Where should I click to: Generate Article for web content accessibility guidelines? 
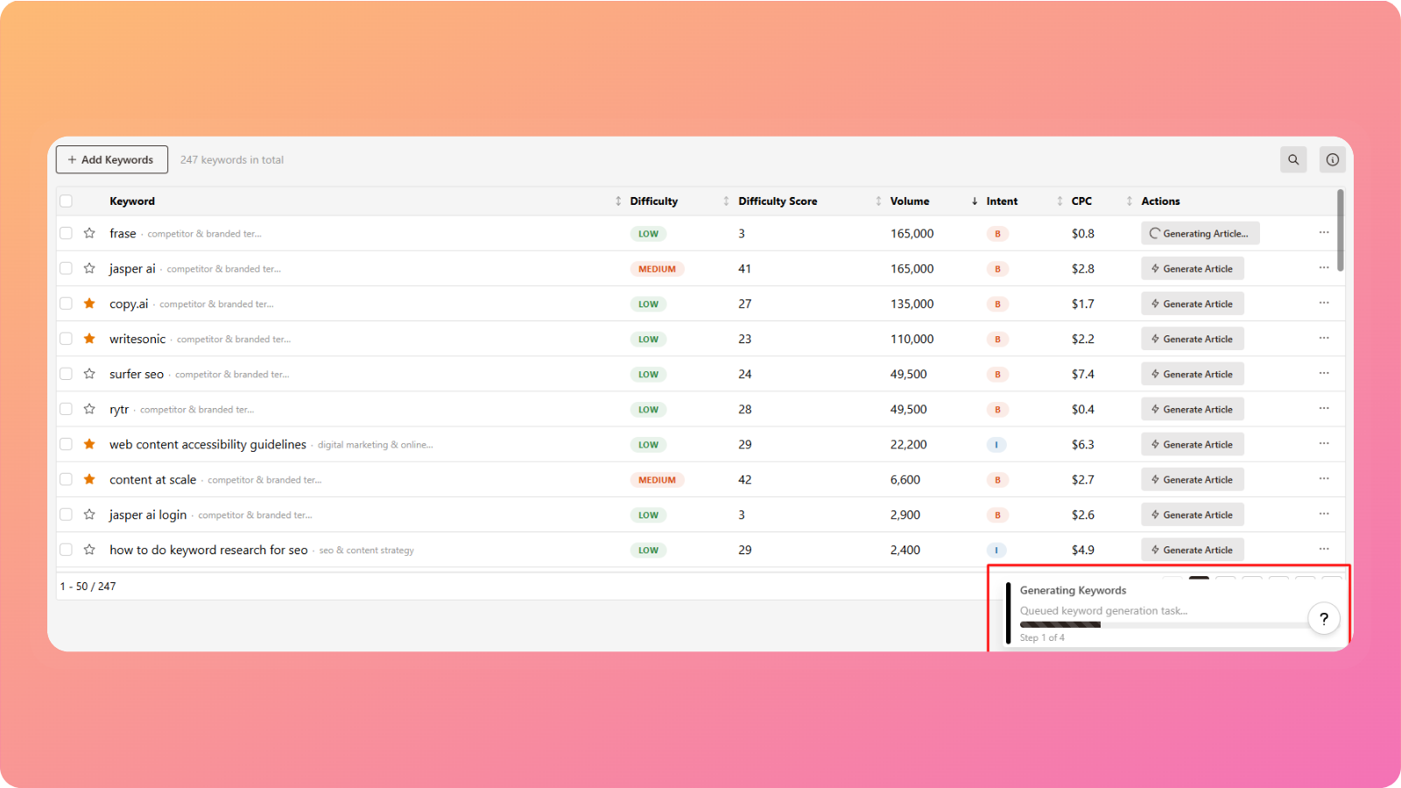point(1192,445)
